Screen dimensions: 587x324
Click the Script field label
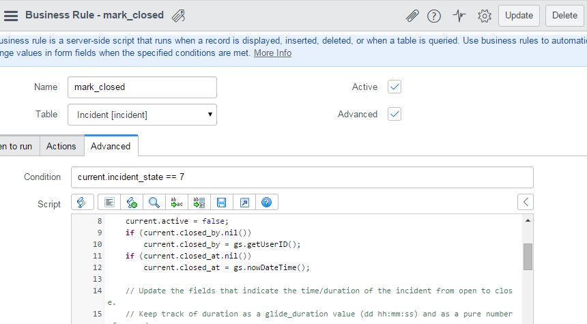click(x=49, y=204)
